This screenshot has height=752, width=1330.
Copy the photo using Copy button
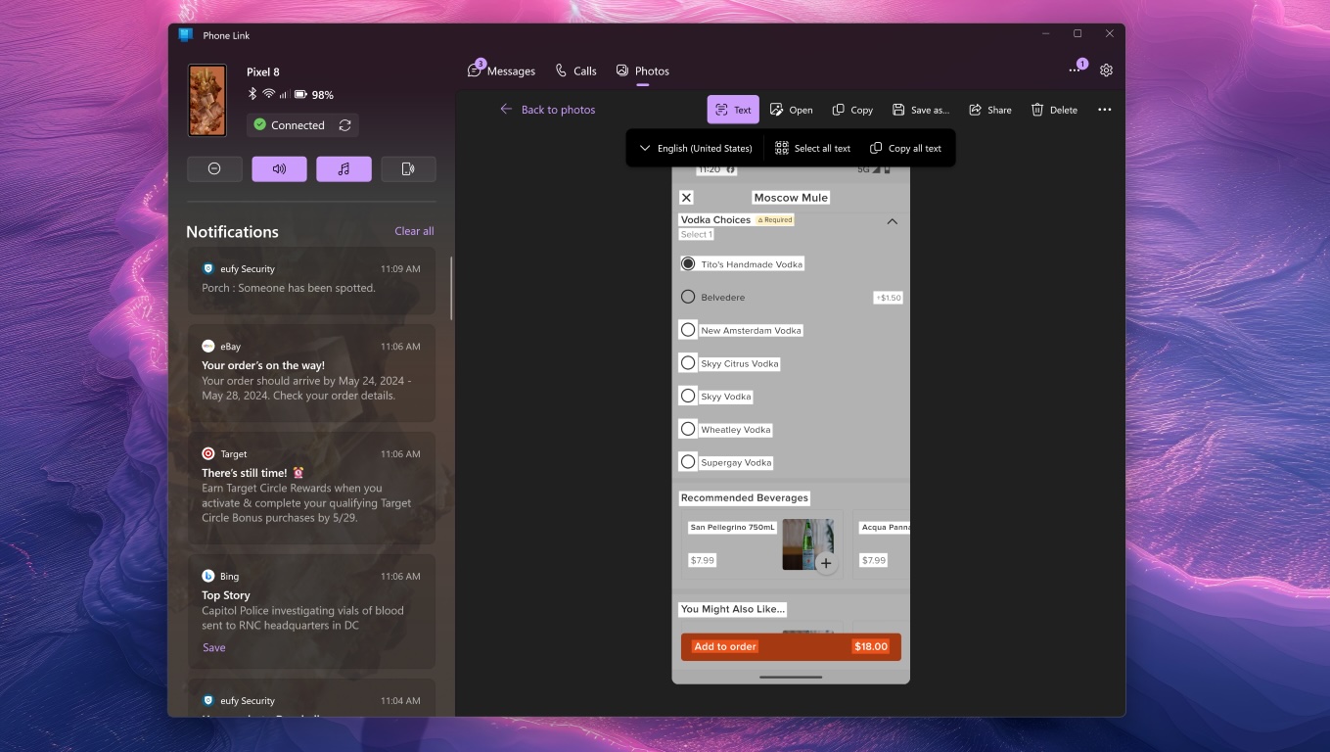(x=851, y=110)
